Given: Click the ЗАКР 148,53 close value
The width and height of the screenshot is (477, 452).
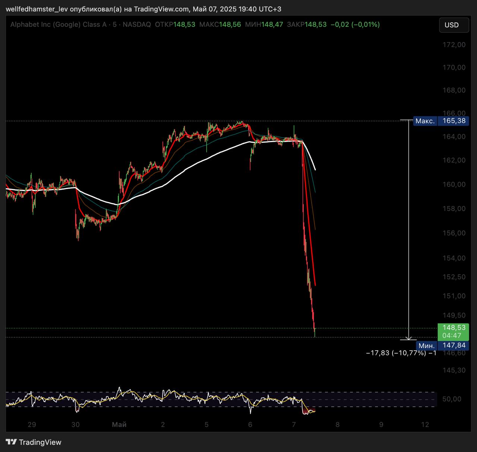Looking at the screenshot, I should pos(307,25).
